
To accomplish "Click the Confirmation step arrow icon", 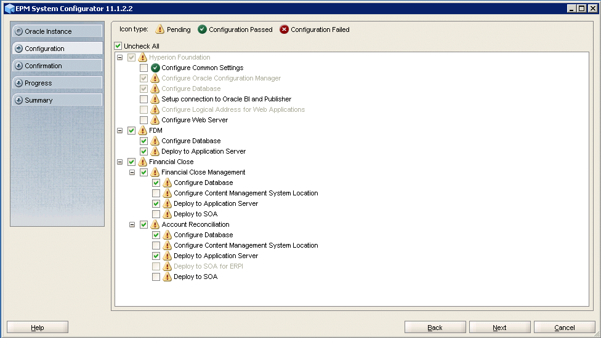I will click(18, 66).
